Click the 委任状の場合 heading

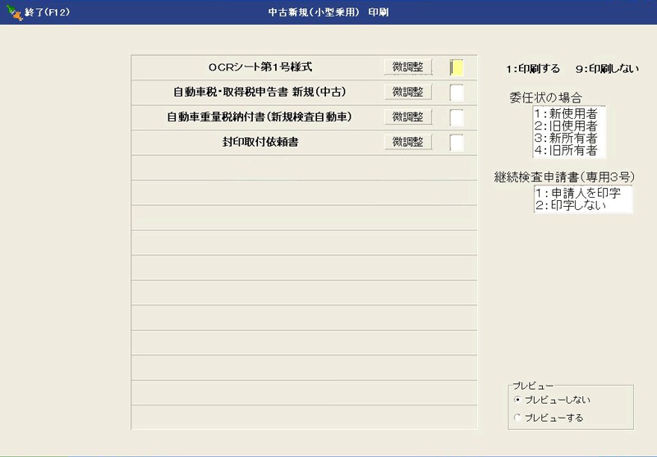(545, 98)
